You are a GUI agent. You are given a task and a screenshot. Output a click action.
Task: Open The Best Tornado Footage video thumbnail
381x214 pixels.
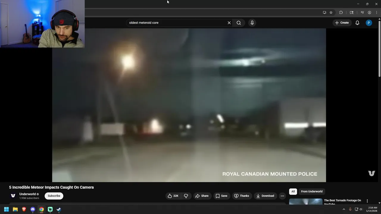306,202
